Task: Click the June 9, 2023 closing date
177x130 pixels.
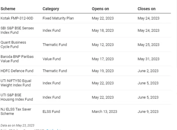Action: [x=148, y=112]
